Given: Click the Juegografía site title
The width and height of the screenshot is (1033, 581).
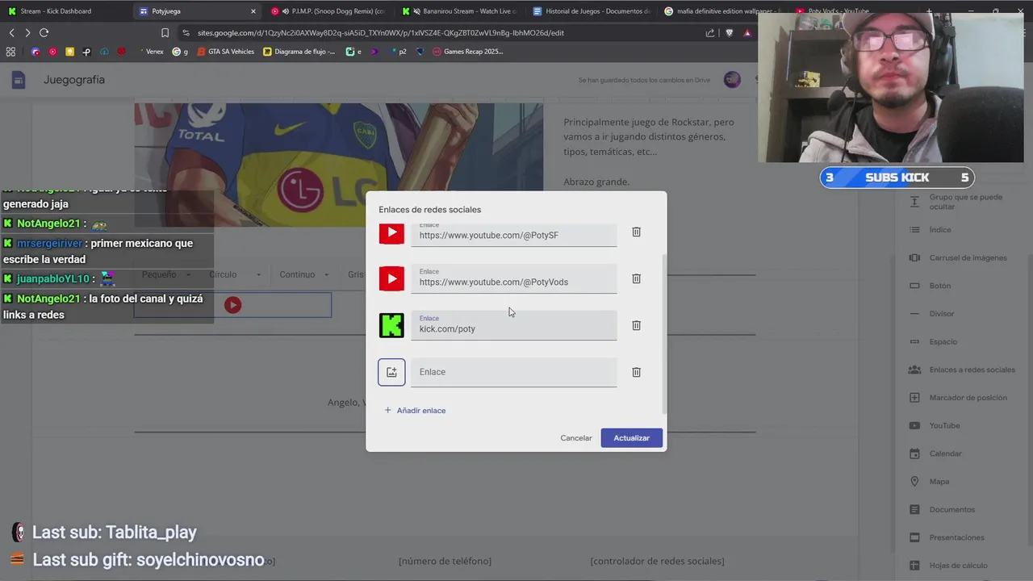Looking at the screenshot, I should pyautogui.click(x=74, y=80).
